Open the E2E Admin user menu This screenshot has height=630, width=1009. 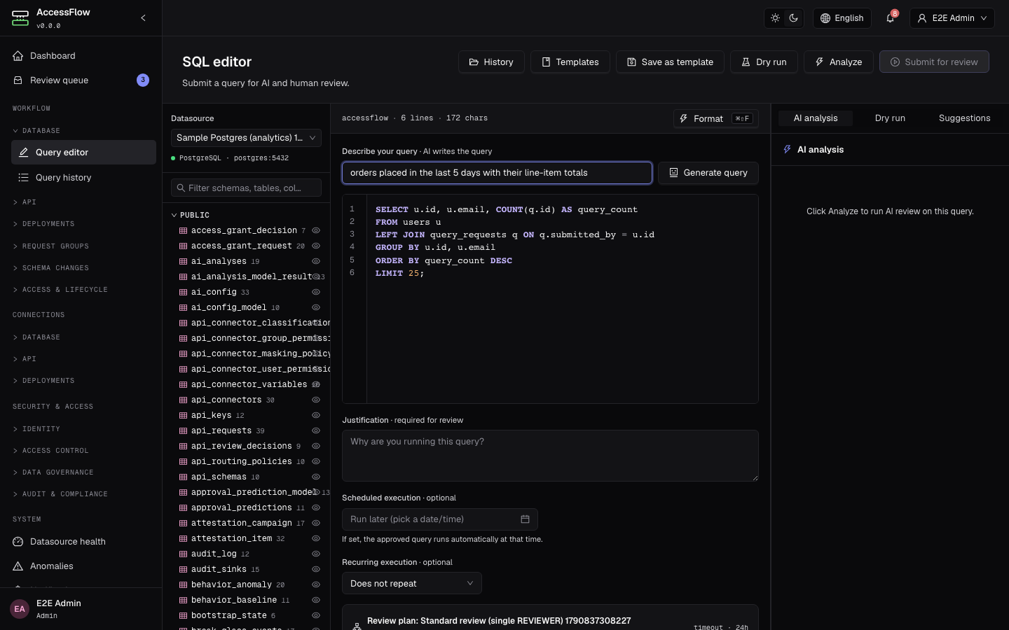click(952, 18)
